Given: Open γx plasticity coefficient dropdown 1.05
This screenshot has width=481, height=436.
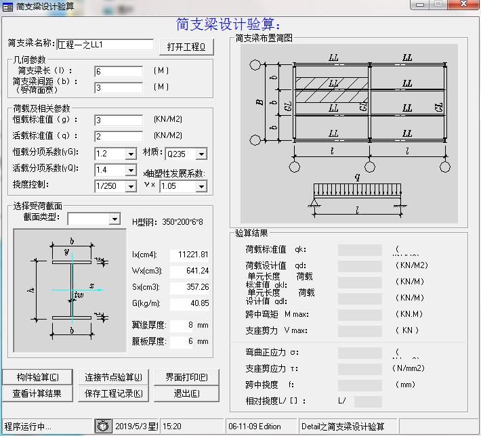Looking at the screenshot, I should pyautogui.click(x=201, y=186).
